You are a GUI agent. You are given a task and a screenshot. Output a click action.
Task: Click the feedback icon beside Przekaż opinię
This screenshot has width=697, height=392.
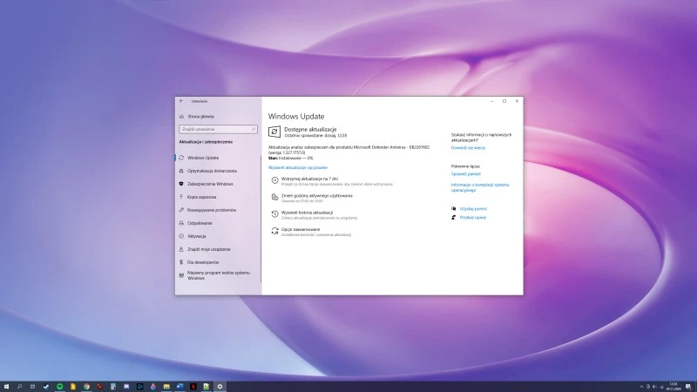coord(453,217)
